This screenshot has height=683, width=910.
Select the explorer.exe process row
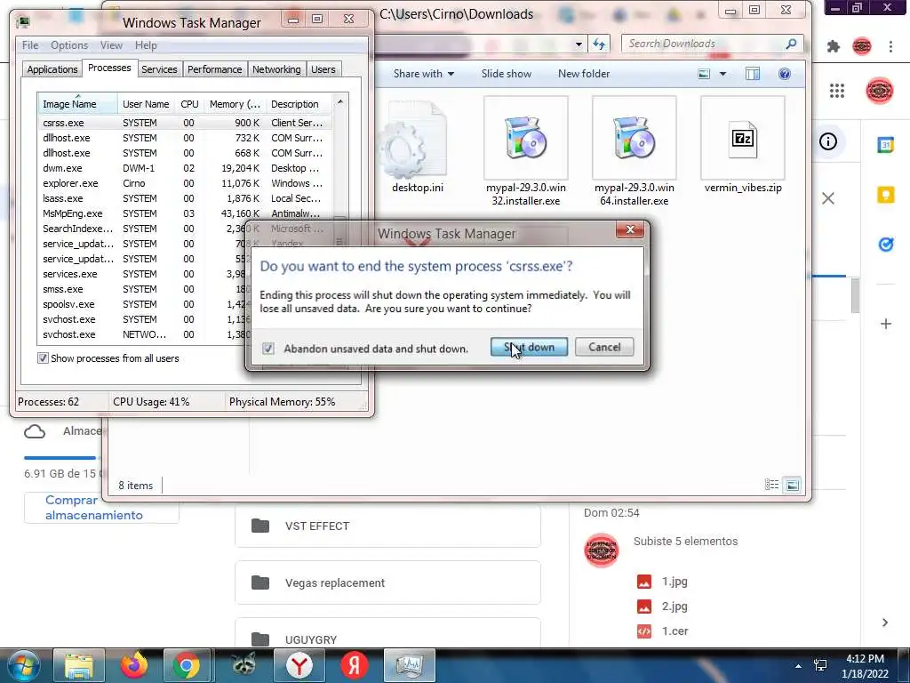pos(184,183)
